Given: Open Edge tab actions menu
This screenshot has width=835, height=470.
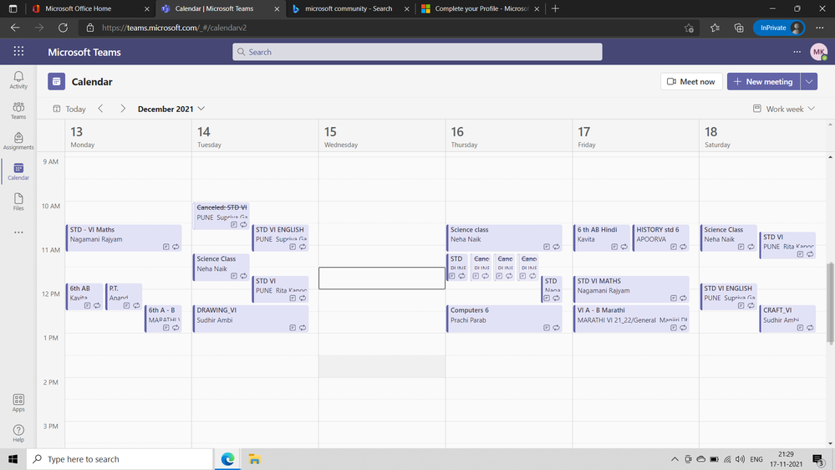Looking at the screenshot, I should [13, 8].
